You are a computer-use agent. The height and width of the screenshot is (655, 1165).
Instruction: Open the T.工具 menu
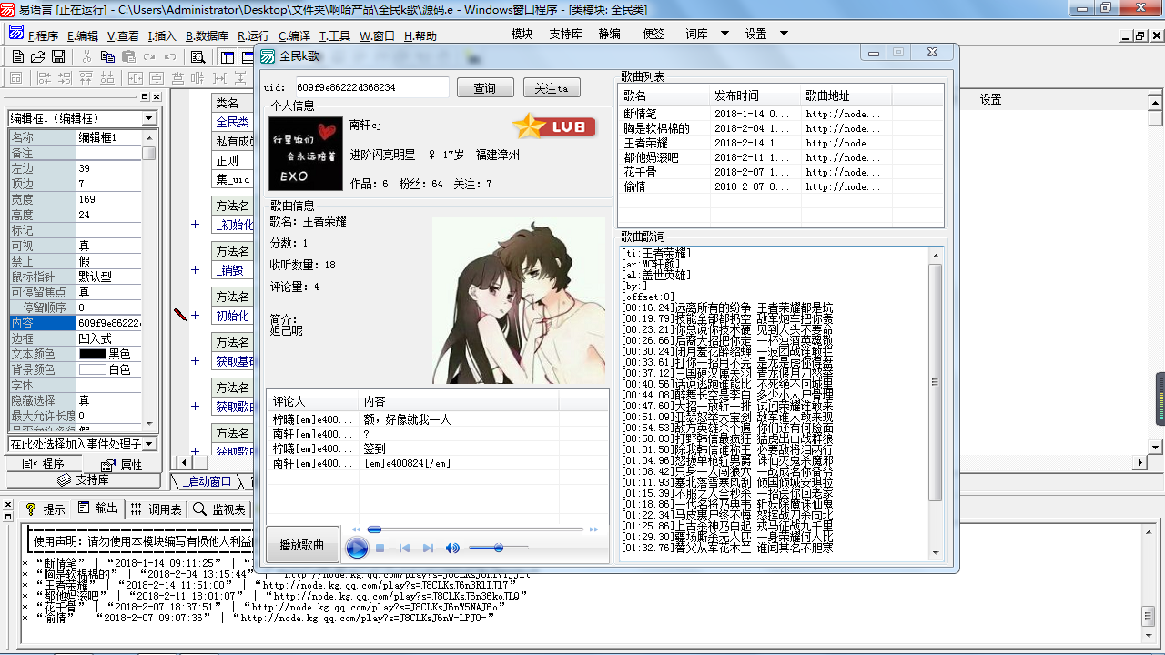pos(335,36)
